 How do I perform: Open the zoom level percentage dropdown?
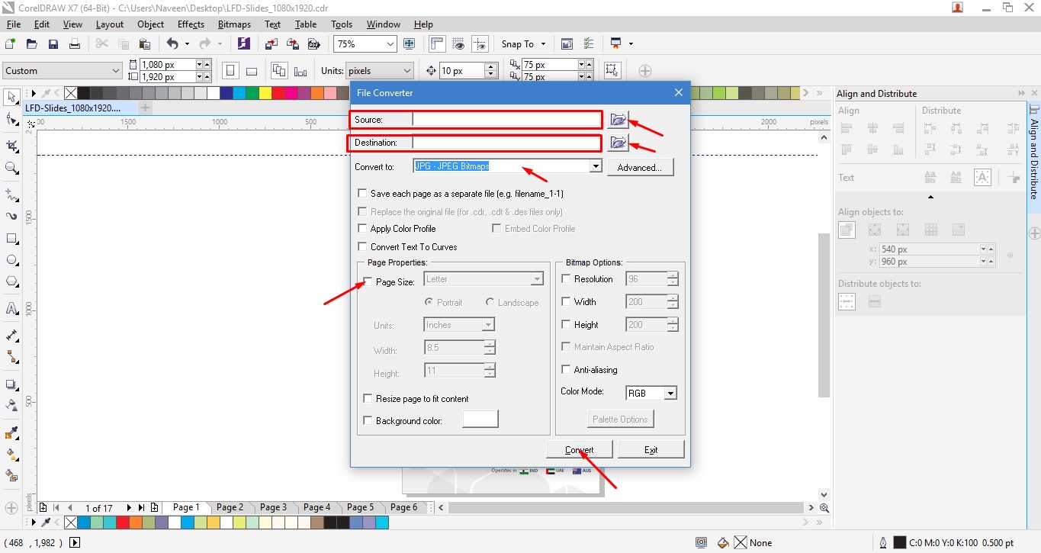(x=390, y=43)
